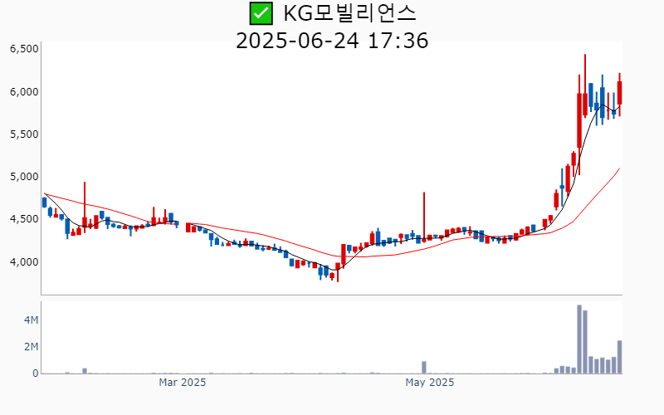Click the 0 volume axis label
This screenshot has height=415, width=664.
point(36,373)
